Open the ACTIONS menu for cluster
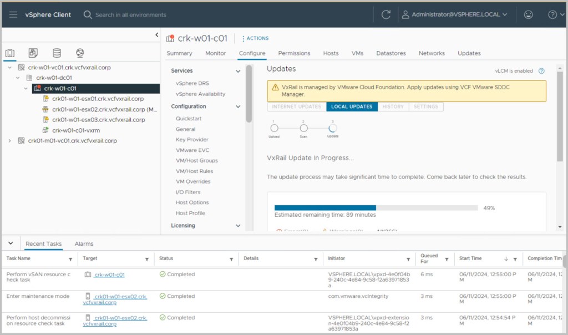Screen dimensions: 568x335 256,38
